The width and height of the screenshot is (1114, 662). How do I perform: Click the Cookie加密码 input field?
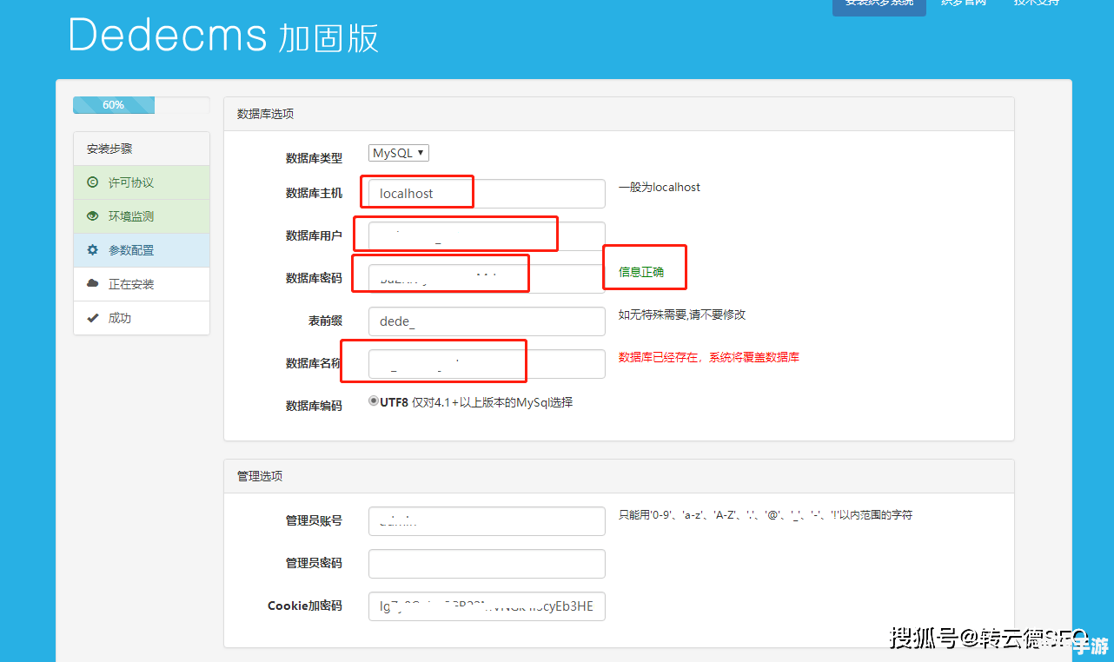pos(487,606)
